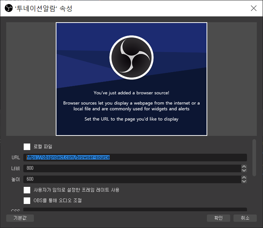263x228 pixels.
Task: Increase 너비 width with the up arrow
Action: [244, 166]
